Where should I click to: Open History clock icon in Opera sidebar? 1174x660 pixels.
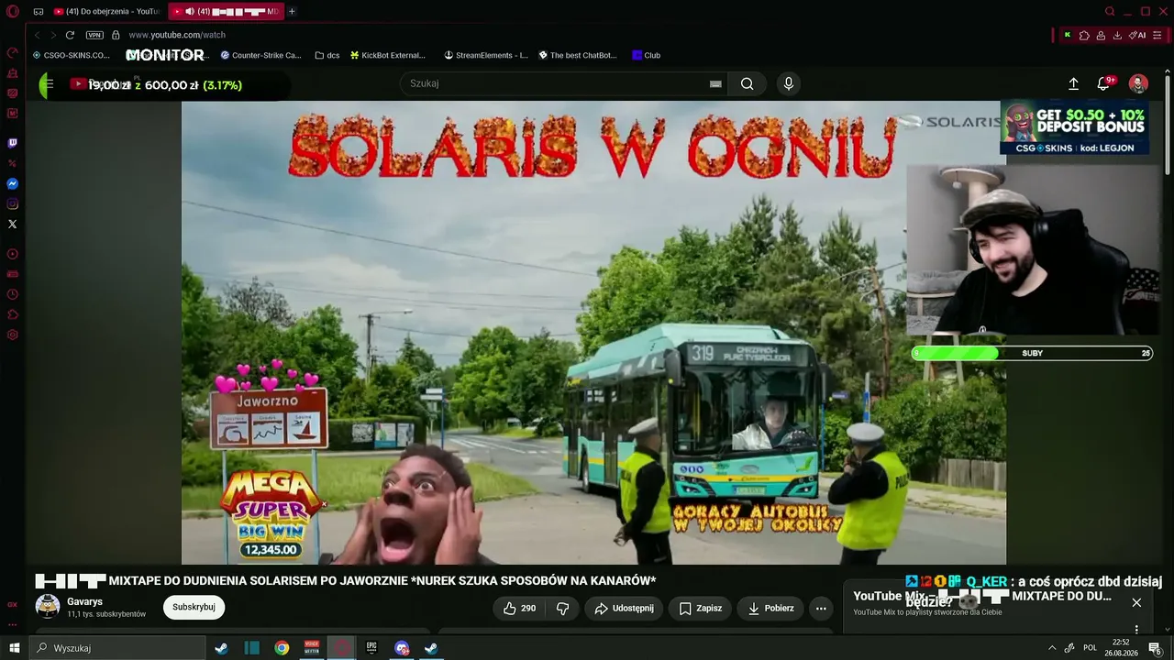13,294
